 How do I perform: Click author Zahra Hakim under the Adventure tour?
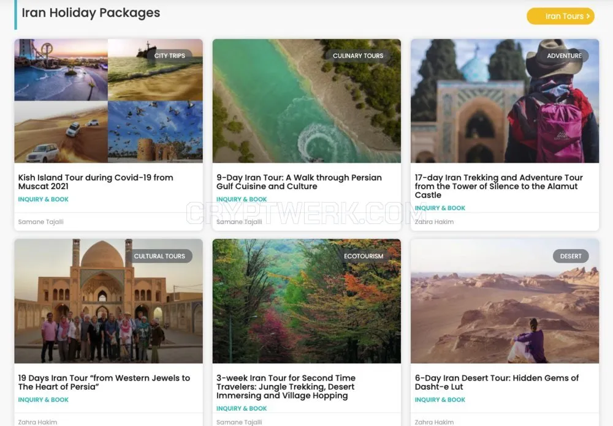pyautogui.click(x=434, y=222)
